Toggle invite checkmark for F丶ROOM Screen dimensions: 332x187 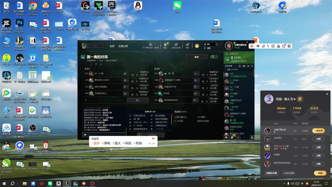coord(130,126)
